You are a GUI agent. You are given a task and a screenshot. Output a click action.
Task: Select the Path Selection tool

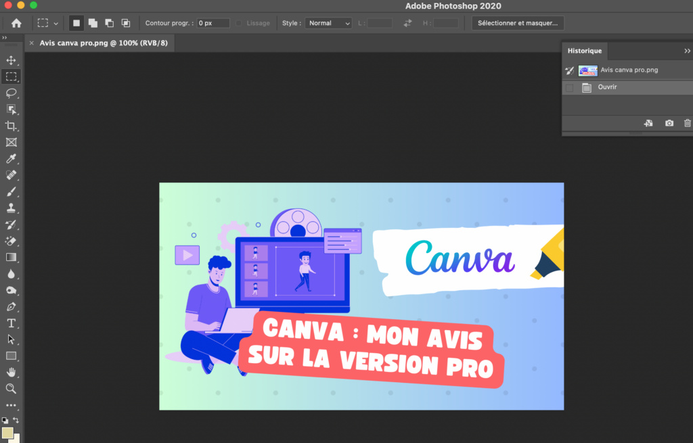[x=11, y=340]
